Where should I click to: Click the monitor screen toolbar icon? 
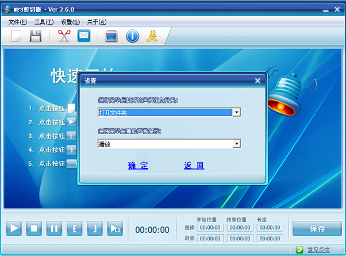click(x=112, y=36)
